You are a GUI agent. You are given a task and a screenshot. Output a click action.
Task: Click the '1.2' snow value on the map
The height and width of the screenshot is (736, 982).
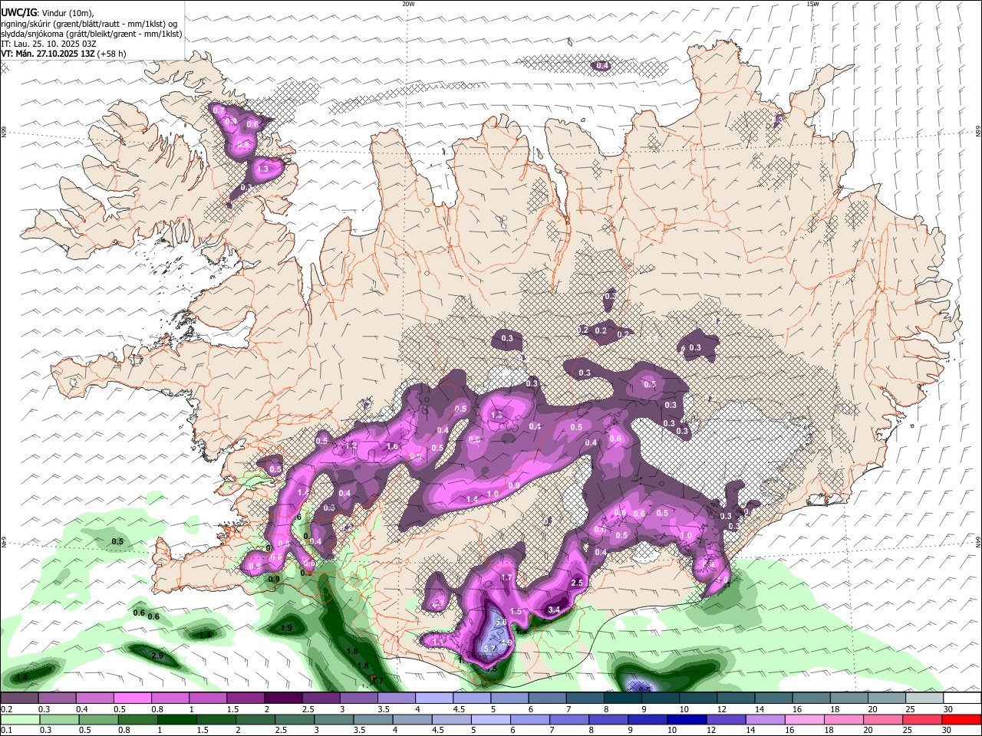pyautogui.click(x=351, y=445)
